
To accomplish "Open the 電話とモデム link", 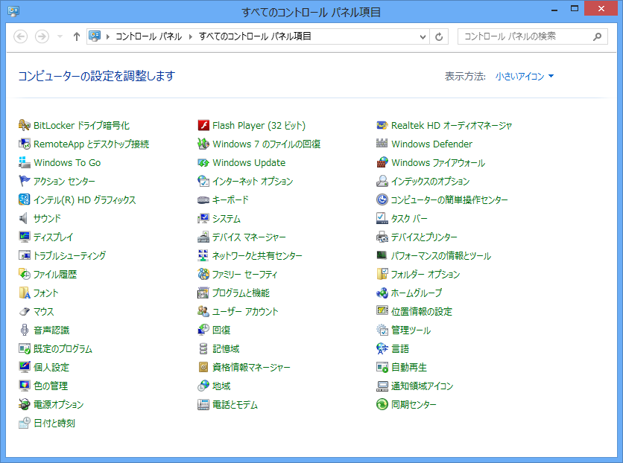I will 235,404.
